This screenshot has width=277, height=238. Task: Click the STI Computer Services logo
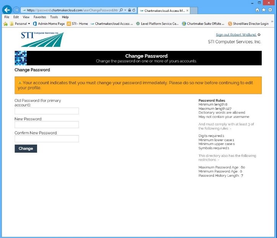tap(42, 39)
